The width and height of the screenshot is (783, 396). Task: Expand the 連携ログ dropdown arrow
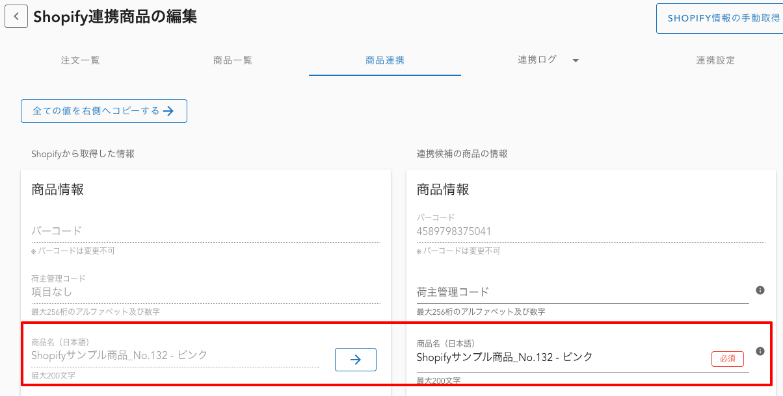pos(576,60)
